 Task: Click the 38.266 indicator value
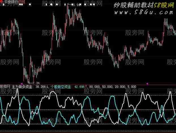[41, 87]
